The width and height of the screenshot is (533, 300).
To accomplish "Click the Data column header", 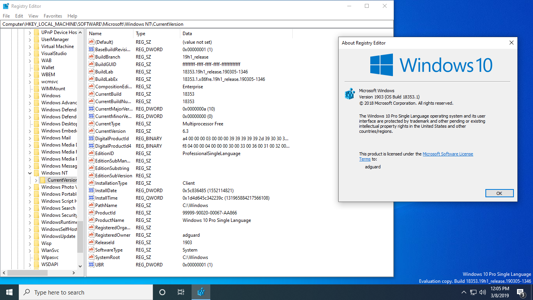I will coord(236,34).
